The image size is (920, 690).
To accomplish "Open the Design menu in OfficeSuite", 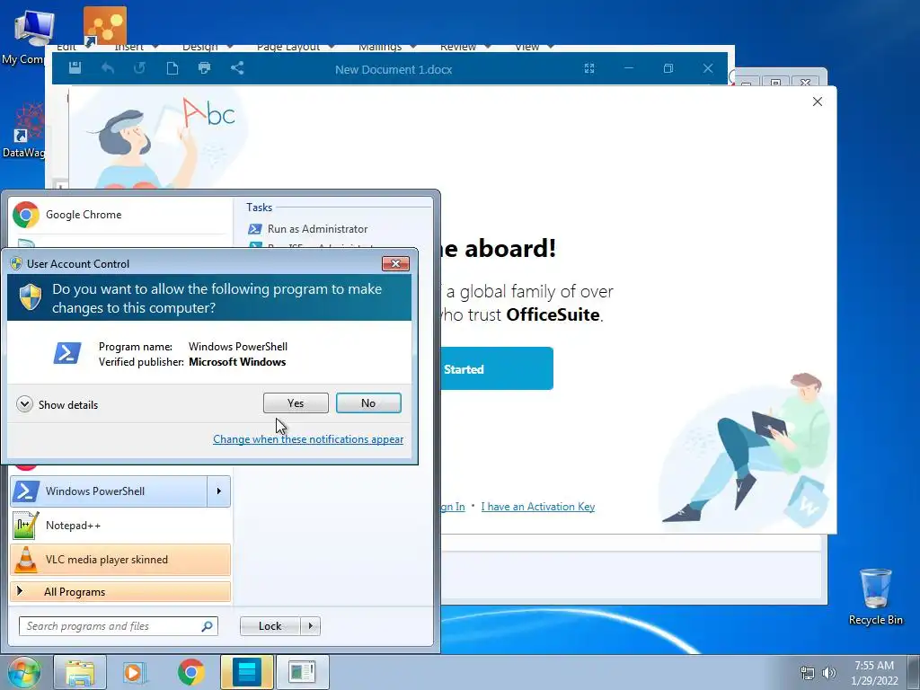I will point(208,48).
